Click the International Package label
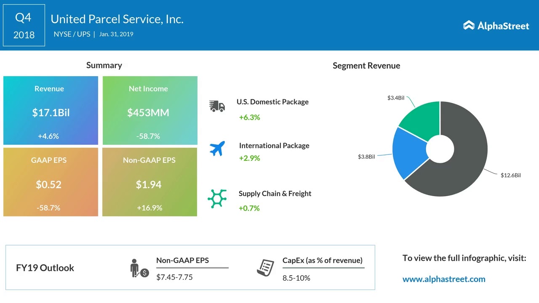539x303 pixels. pyautogui.click(x=274, y=146)
